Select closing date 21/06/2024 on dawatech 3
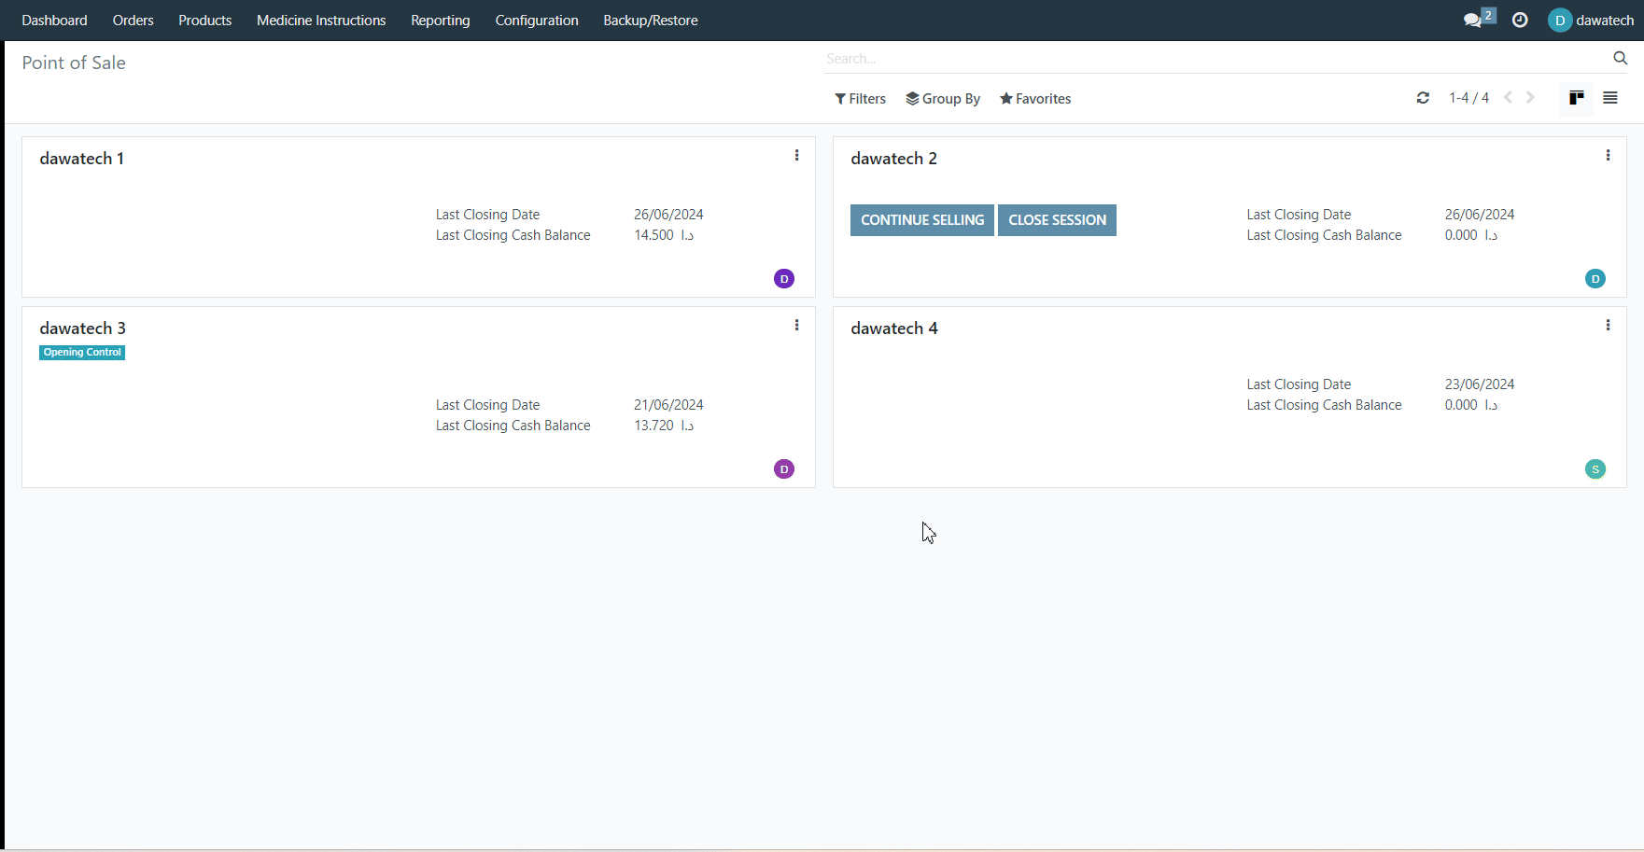This screenshot has height=852, width=1644. coord(668,405)
